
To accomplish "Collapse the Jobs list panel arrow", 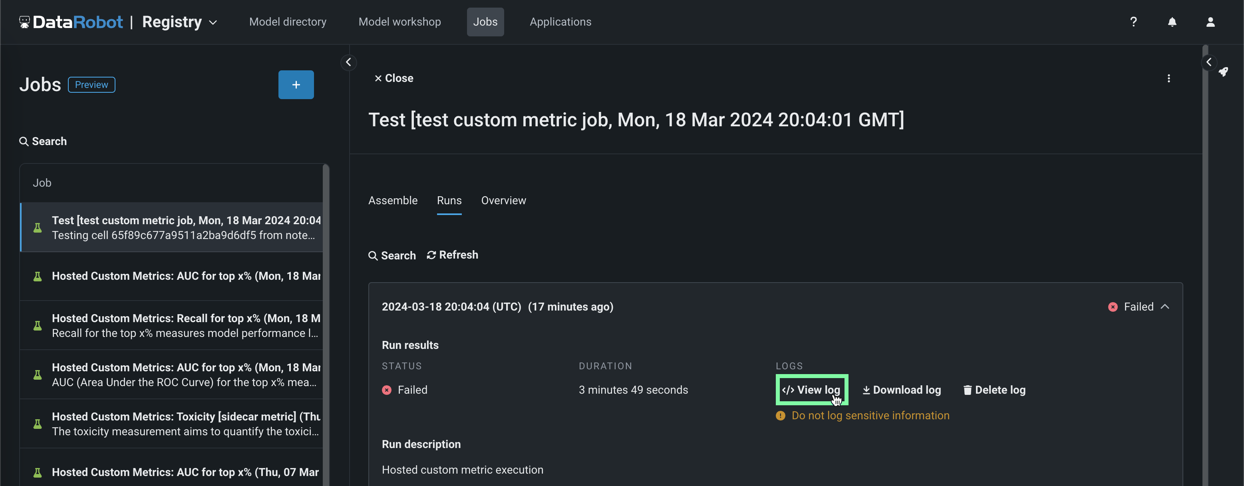I will (x=348, y=62).
